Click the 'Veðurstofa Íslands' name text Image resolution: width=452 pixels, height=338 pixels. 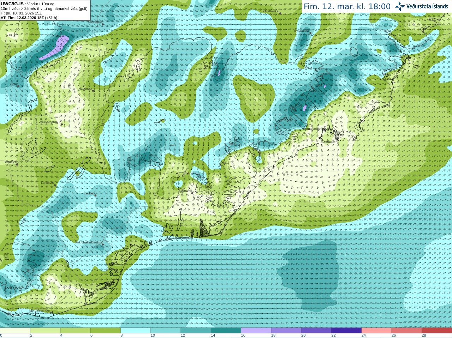pos(427,6)
